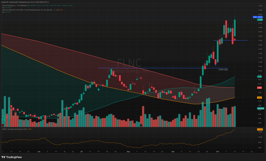This screenshot has height=161, width=266.
Task: Click the red up-arrow marker near 13.50
Action: point(235,39)
